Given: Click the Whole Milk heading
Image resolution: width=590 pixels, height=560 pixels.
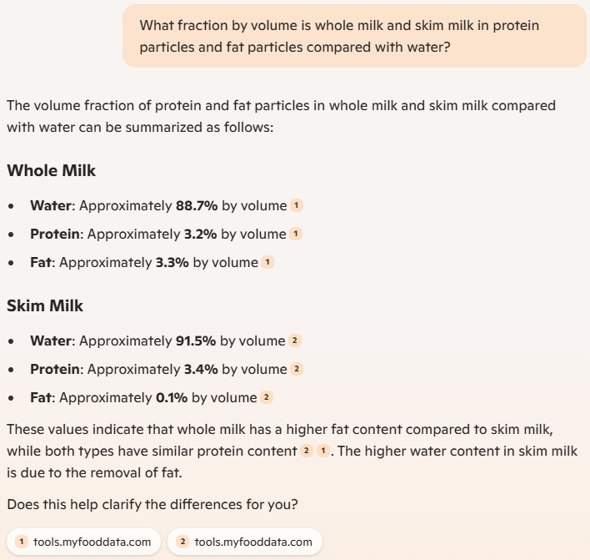Looking at the screenshot, I should (x=52, y=170).
